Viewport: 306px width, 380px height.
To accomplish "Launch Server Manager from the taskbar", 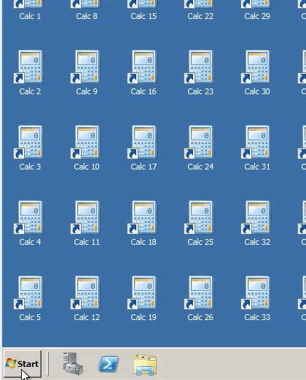I will pyautogui.click(x=73, y=364).
